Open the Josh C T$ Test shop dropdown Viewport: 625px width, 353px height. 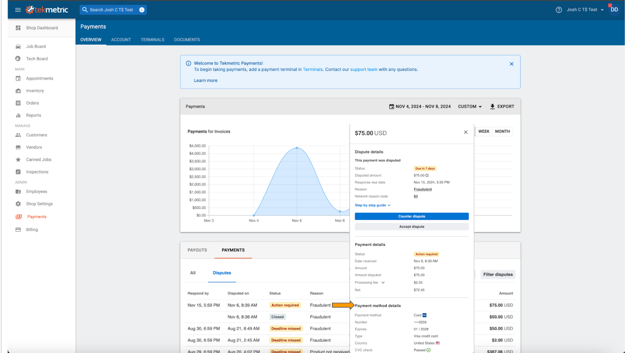(x=585, y=10)
